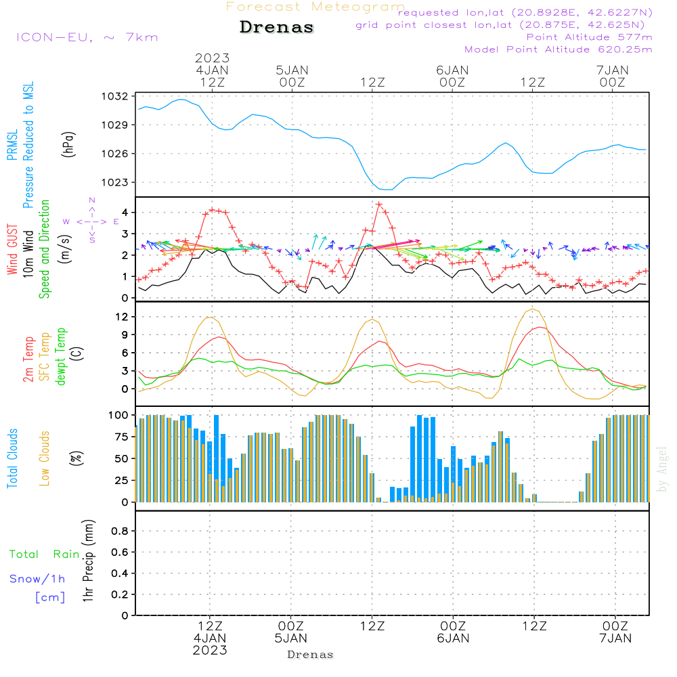Click the Point Altitude 577m text
This screenshot has height=677, width=677.
point(589,37)
